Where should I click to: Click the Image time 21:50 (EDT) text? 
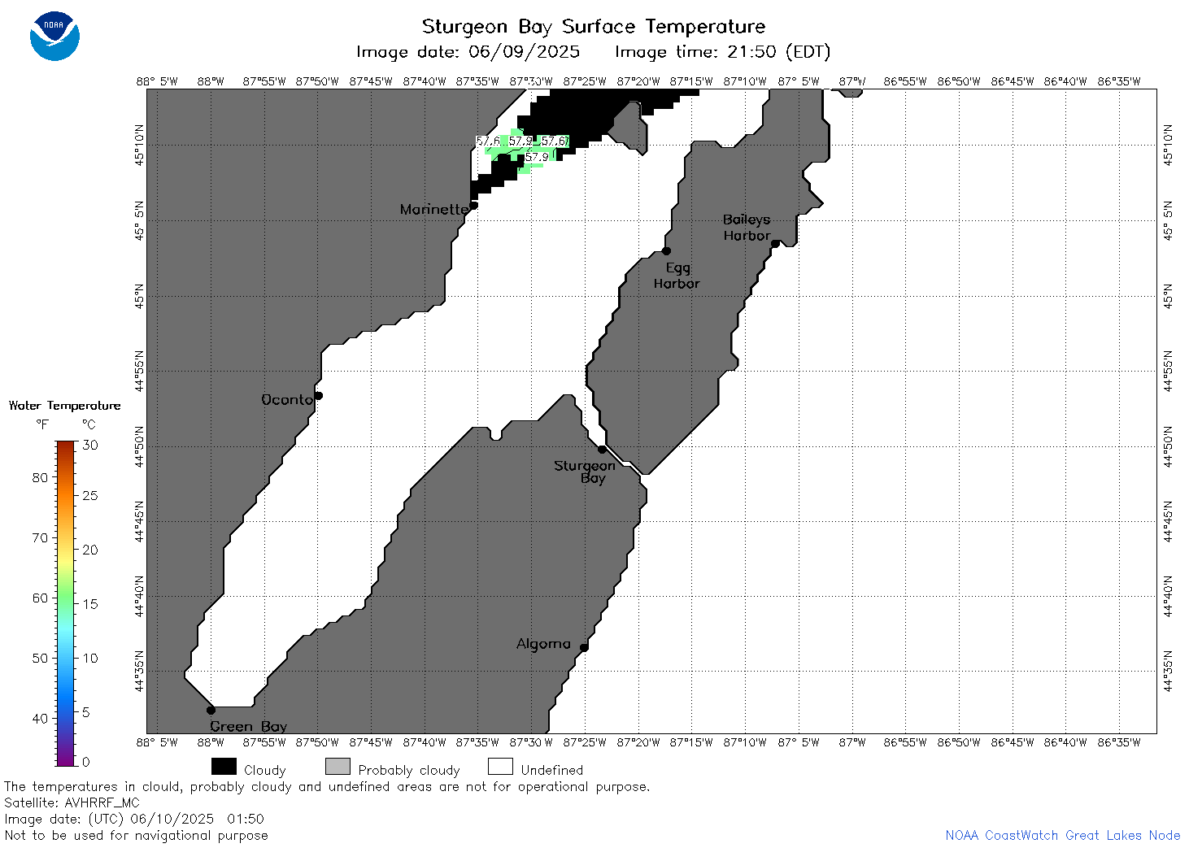723,52
